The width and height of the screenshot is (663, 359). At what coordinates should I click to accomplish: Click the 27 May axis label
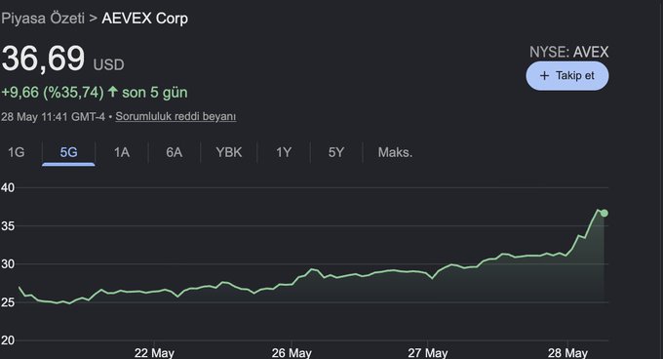pyautogui.click(x=427, y=352)
